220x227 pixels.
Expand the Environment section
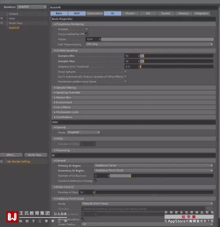pyautogui.click(x=134, y=102)
